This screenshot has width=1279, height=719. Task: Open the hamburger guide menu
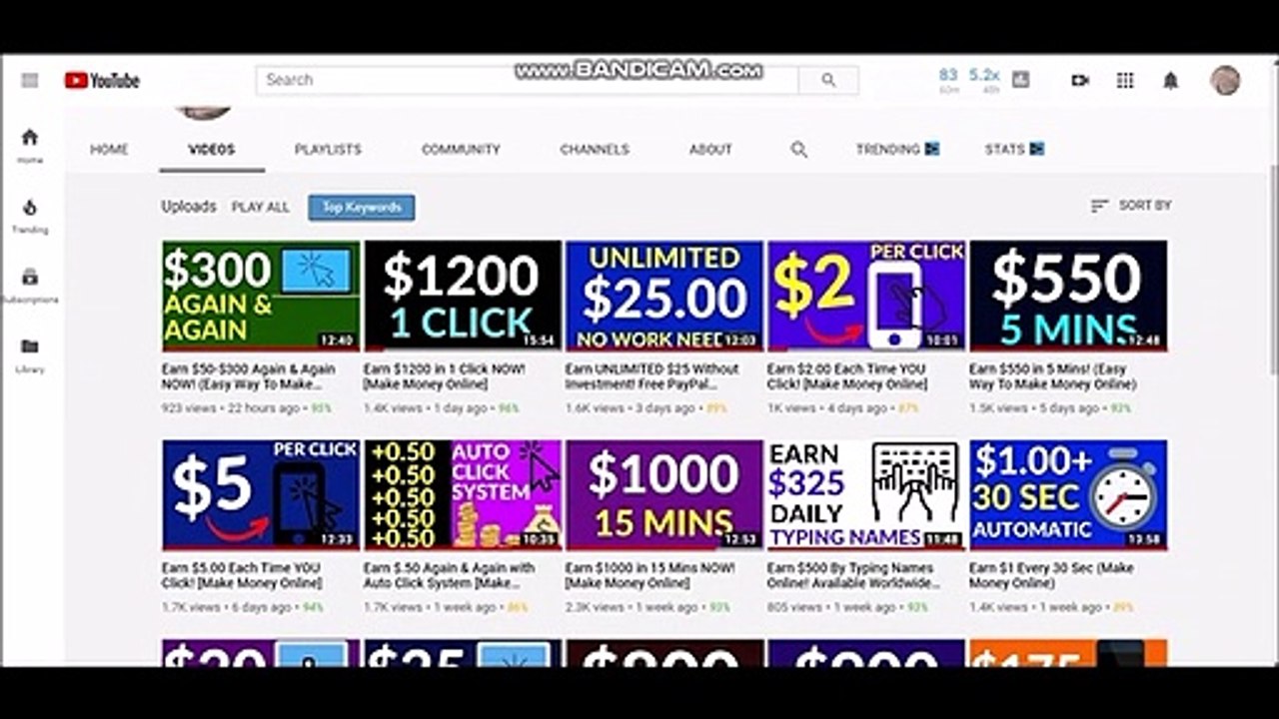[29, 80]
